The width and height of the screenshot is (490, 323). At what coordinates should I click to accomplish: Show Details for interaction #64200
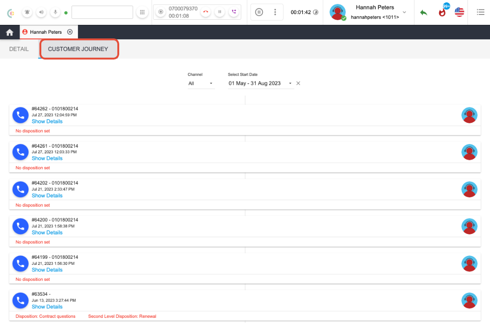[x=47, y=233]
